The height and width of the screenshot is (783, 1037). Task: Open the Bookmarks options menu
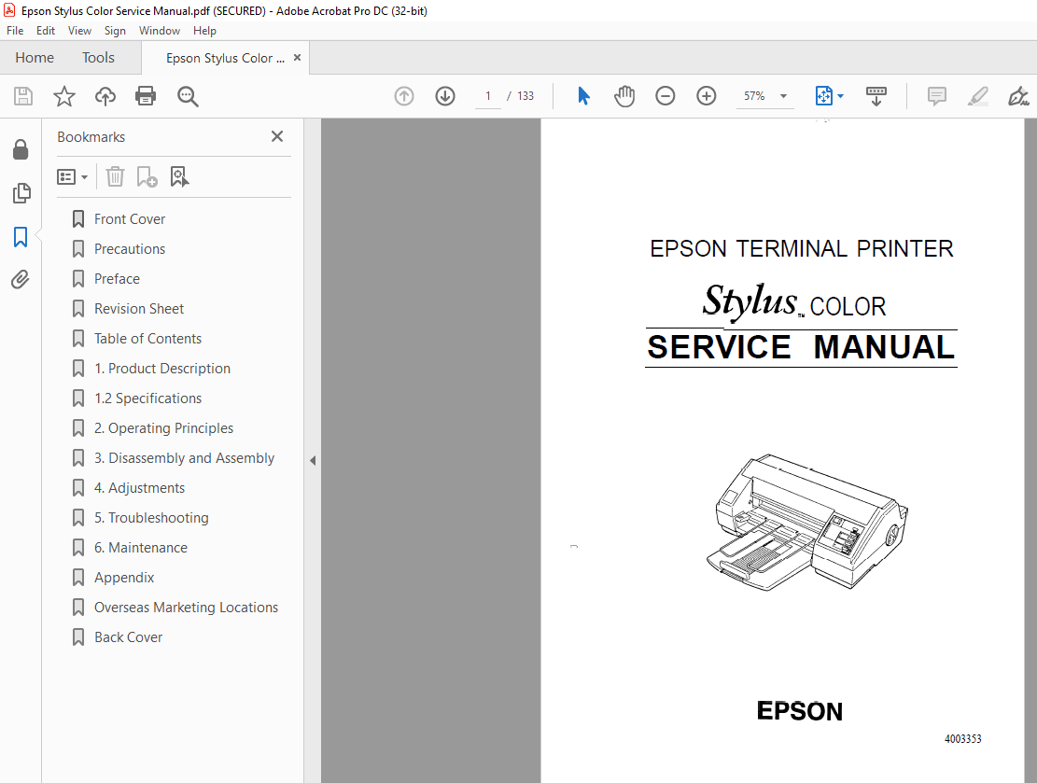(x=72, y=175)
